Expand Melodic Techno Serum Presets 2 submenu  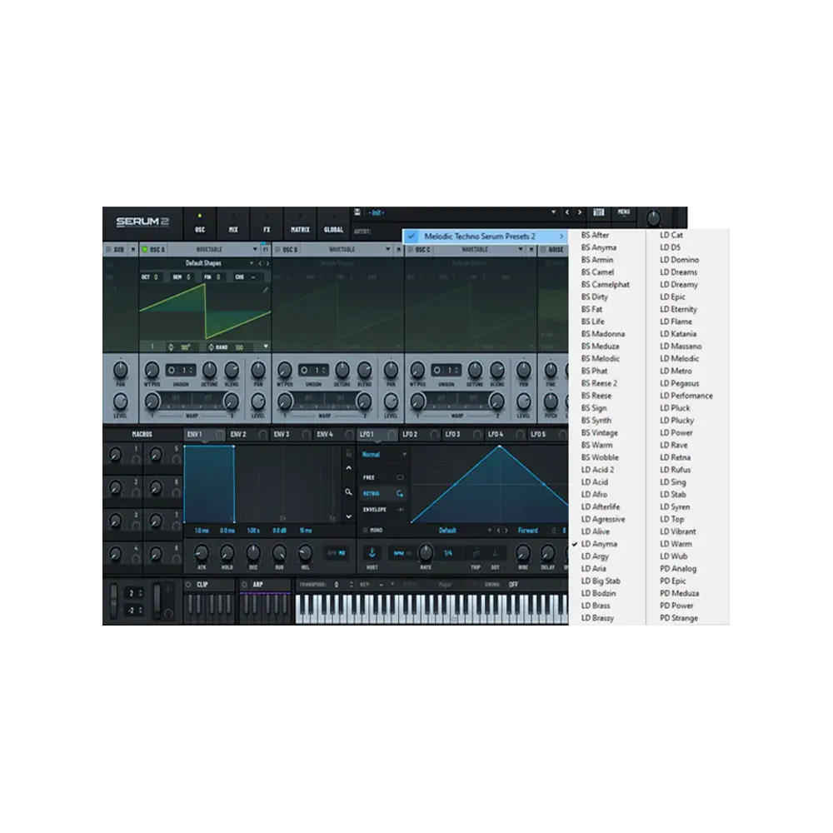[x=485, y=237]
